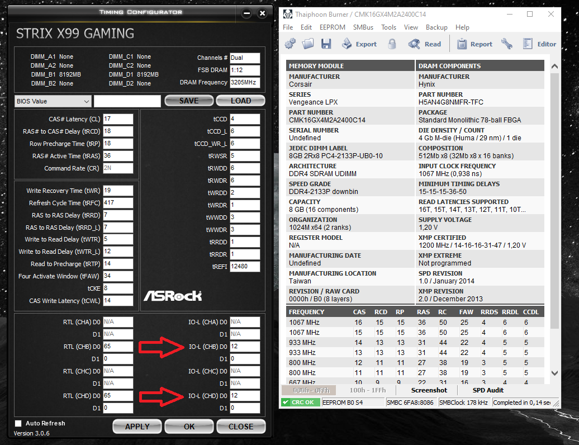This screenshot has width=579, height=445.
Task: Open a file with the folder toolbar icon
Action: 307,44
